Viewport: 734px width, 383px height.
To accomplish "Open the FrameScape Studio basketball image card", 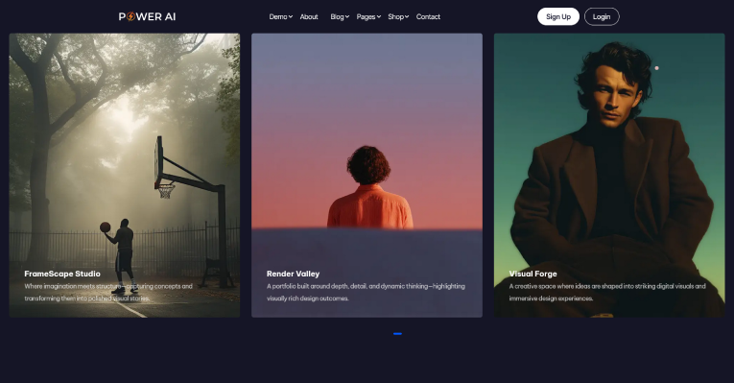I will point(125,175).
